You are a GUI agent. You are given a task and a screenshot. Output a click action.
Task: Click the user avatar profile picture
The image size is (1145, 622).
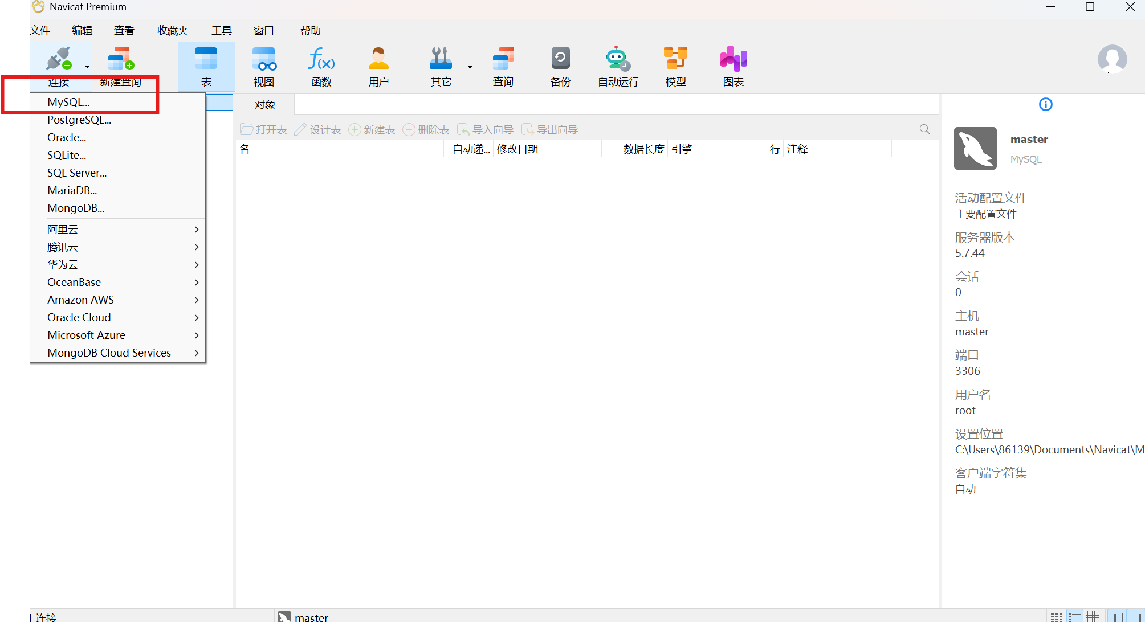click(x=1112, y=59)
